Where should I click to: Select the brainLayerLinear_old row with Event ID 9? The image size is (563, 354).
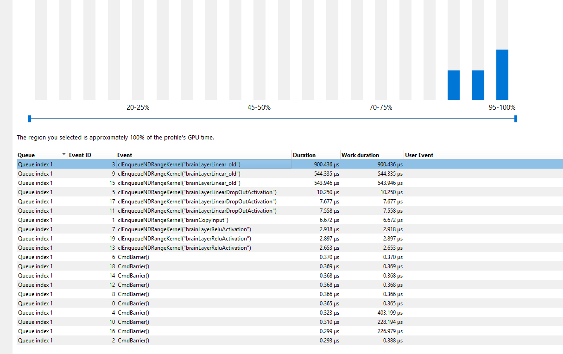click(x=179, y=174)
